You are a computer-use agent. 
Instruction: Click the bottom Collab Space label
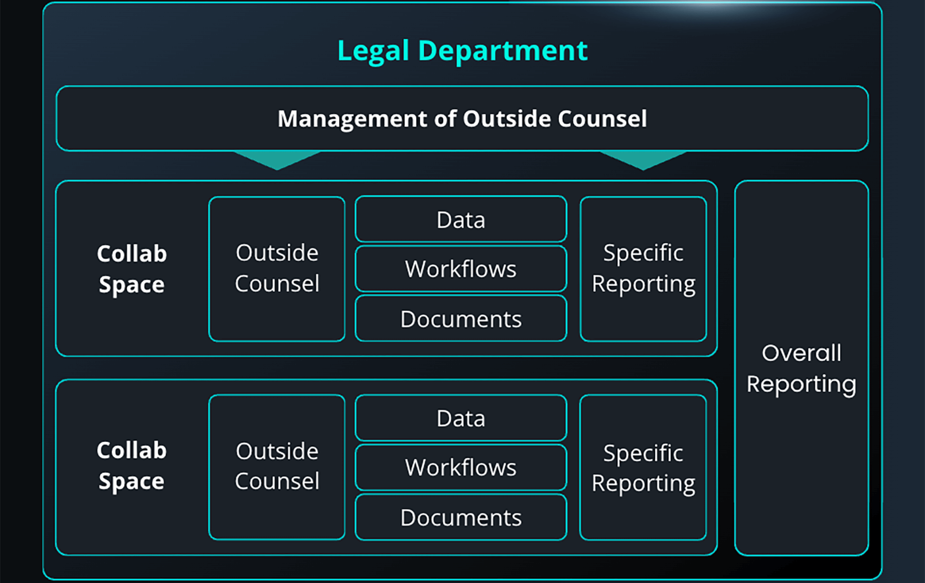pos(132,466)
